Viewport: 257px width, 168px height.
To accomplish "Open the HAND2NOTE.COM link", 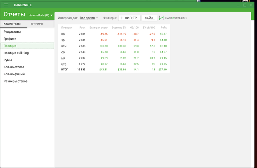I will pos(176,18).
